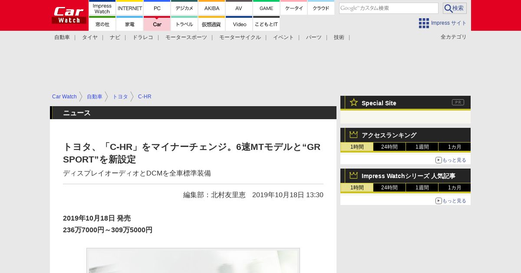Open 全カテゴリ link

coord(454,37)
